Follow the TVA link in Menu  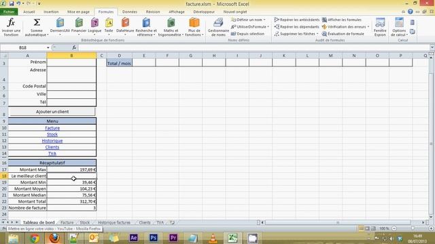pos(52,153)
